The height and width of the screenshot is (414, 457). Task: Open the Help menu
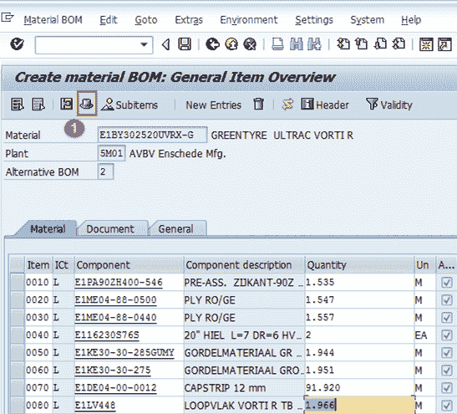(x=411, y=20)
